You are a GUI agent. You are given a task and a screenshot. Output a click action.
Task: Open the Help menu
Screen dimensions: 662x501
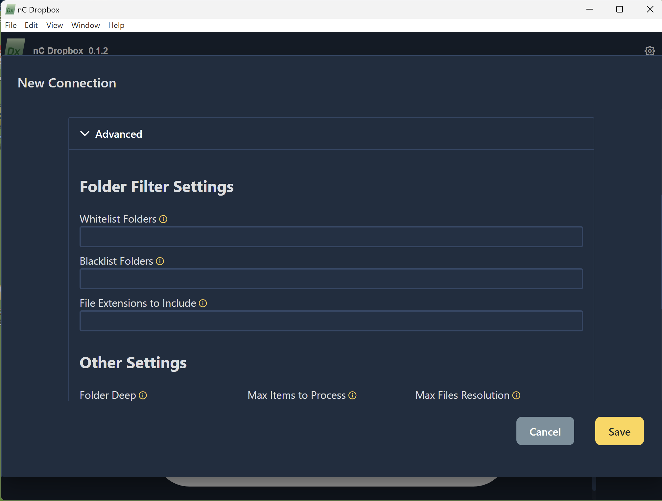[116, 25]
